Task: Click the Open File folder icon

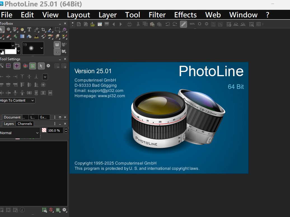Action: pyautogui.click(x=93, y=24)
